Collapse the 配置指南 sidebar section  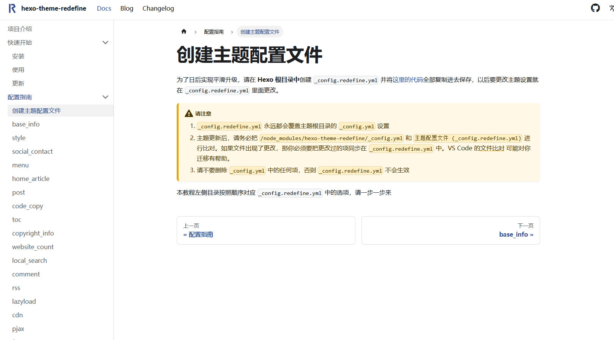coord(105,97)
